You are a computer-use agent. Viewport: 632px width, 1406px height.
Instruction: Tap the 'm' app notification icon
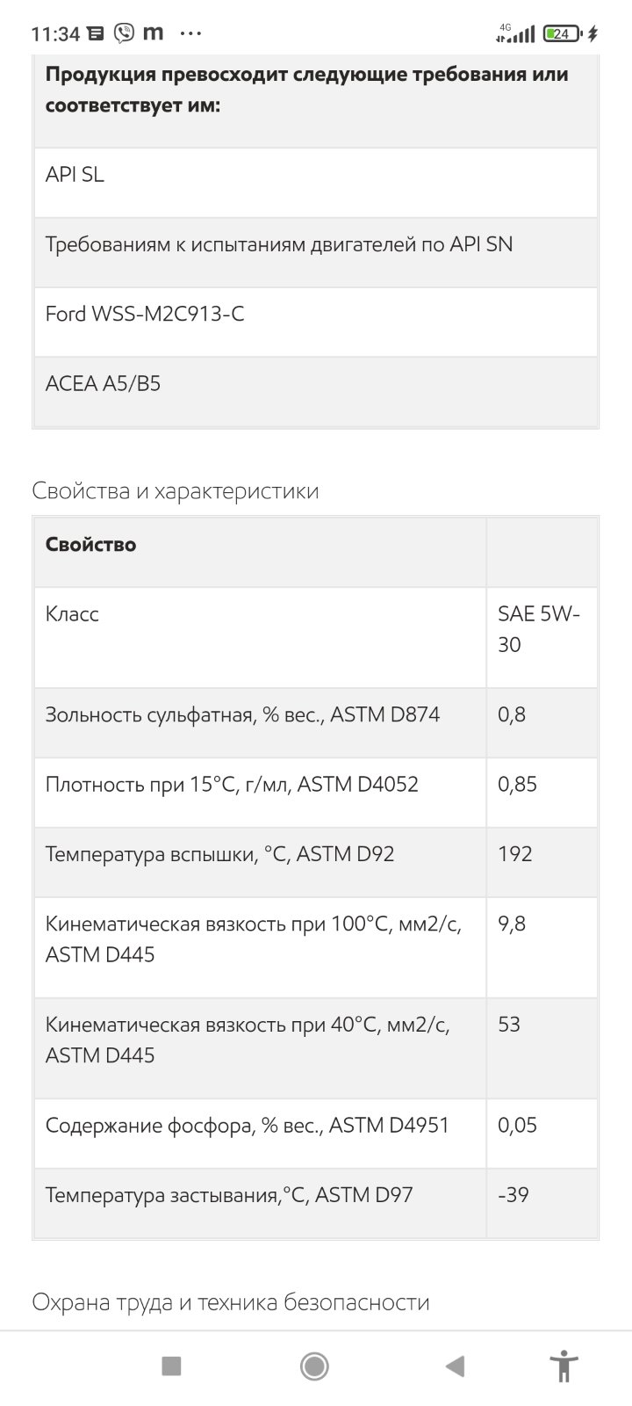pyautogui.click(x=154, y=33)
